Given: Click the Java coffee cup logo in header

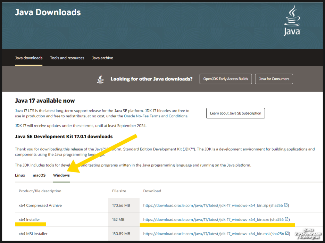Looking at the screenshot, I should click(x=292, y=20).
